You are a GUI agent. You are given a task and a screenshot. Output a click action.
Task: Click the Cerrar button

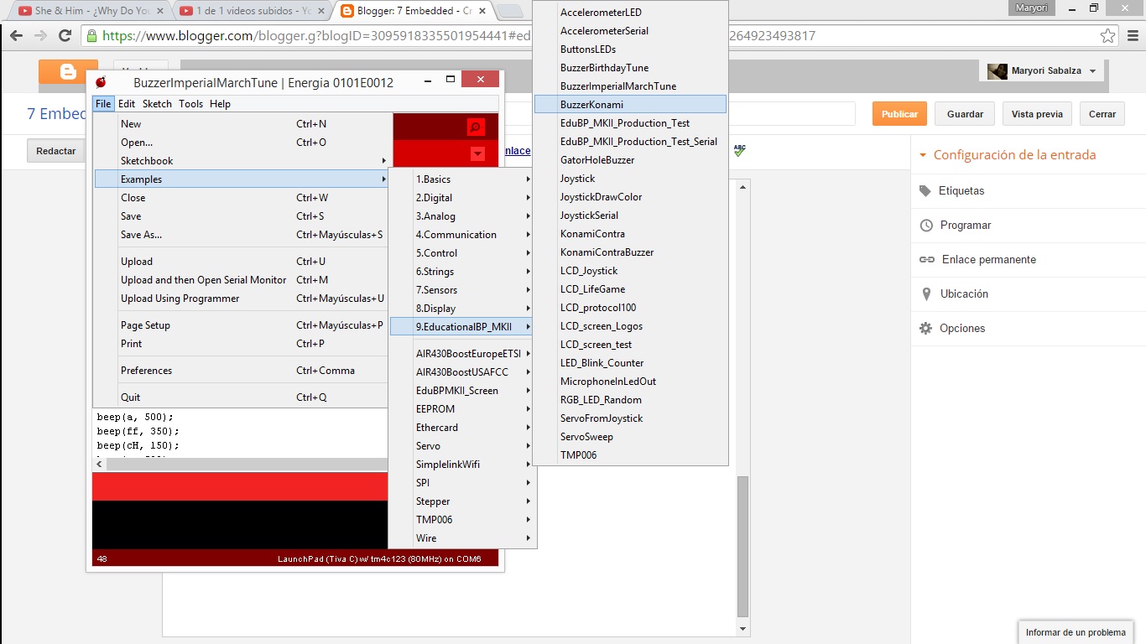coord(1102,114)
